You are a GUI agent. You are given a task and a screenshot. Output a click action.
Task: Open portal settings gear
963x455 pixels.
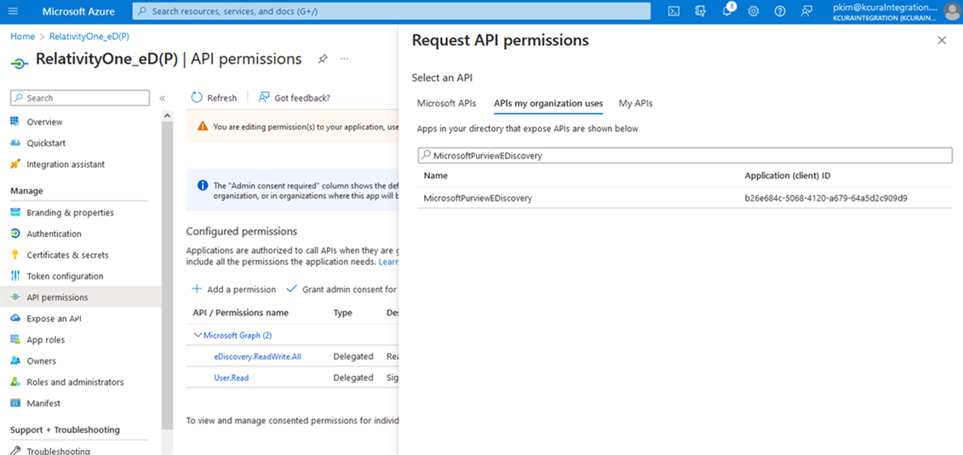(754, 11)
